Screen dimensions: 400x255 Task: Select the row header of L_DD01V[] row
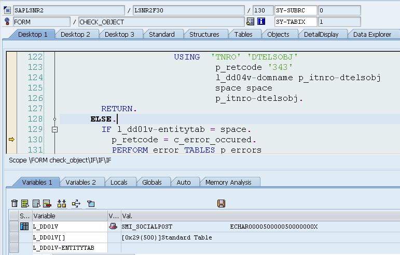24,237
